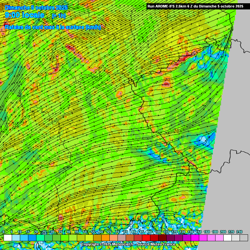Viewport: 250px width, 250px height.
Task: Open the Meteociel.fr copyright credit text
Action: point(125,244)
